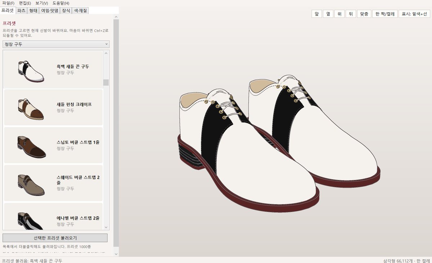Switch to front view with 앞 button
Image resolution: width=432 pixels, height=263 pixels.
[x=316, y=14]
